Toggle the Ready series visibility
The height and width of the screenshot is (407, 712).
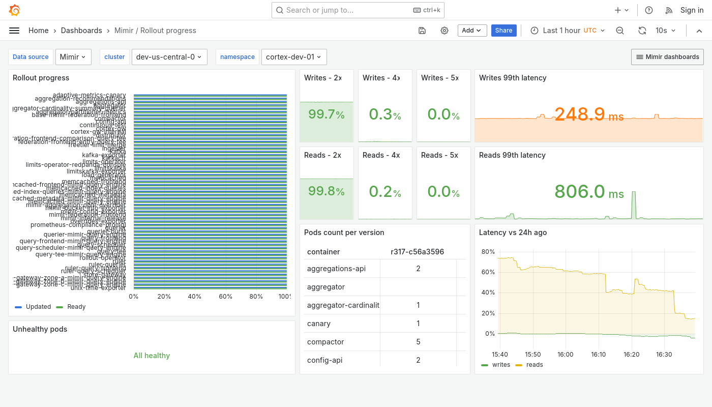click(x=76, y=307)
